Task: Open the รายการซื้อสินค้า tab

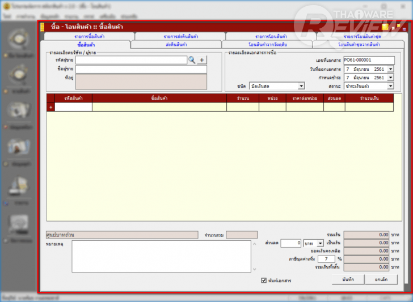Action: [90, 36]
